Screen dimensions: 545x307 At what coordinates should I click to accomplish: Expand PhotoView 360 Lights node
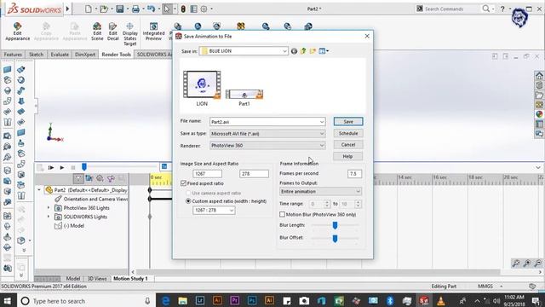(49, 208)
